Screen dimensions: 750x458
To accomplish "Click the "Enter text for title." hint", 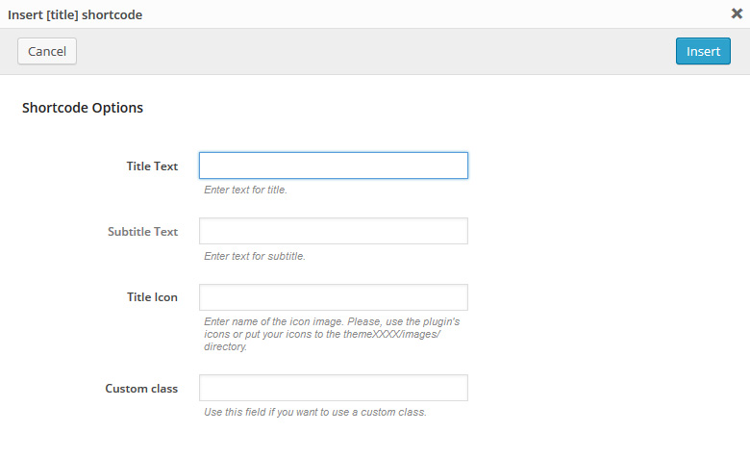I will (x=246, y=190).
